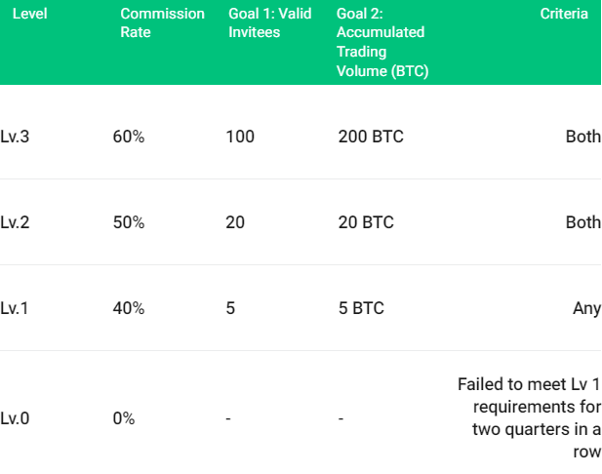Image resolution: width=602 pixels, height=474 pixels.
Task: Click Goal 2 Accumulated Trading Volume header
Action: click(x=382, y=42)
